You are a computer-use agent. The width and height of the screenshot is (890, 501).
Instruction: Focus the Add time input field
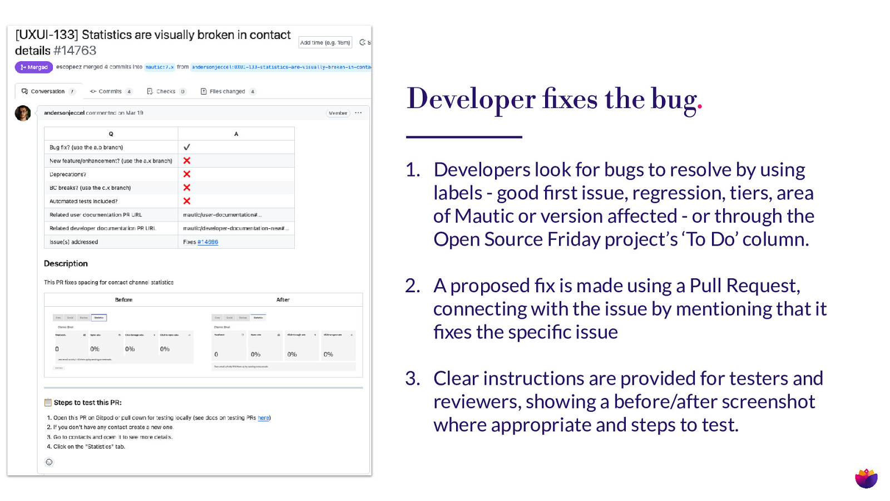pos(325,42)
